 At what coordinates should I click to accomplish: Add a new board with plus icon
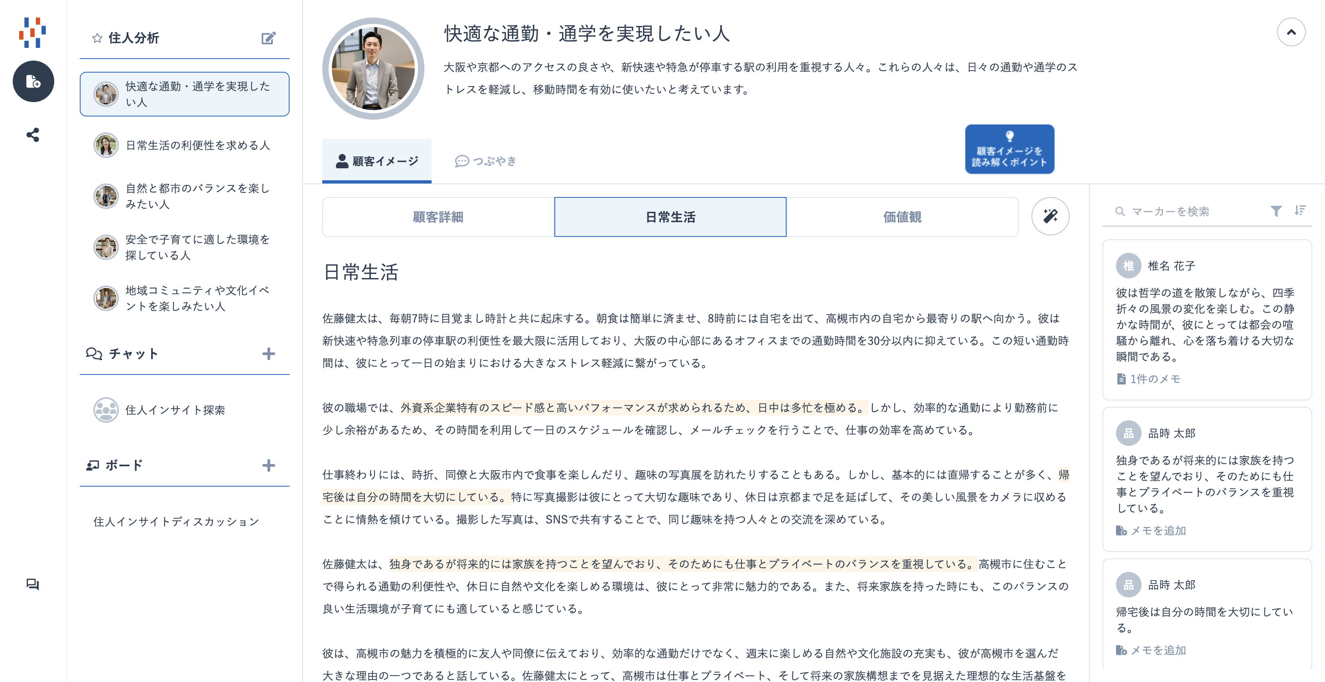coord(268,465)
